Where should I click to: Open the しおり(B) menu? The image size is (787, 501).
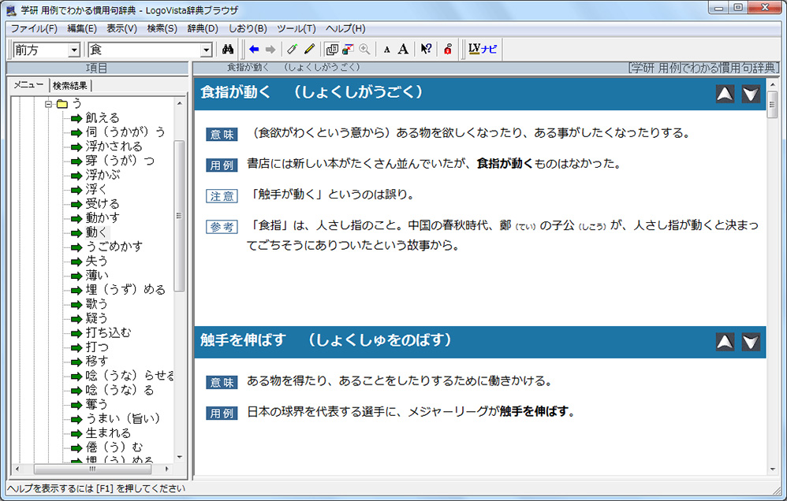(248, 28)
